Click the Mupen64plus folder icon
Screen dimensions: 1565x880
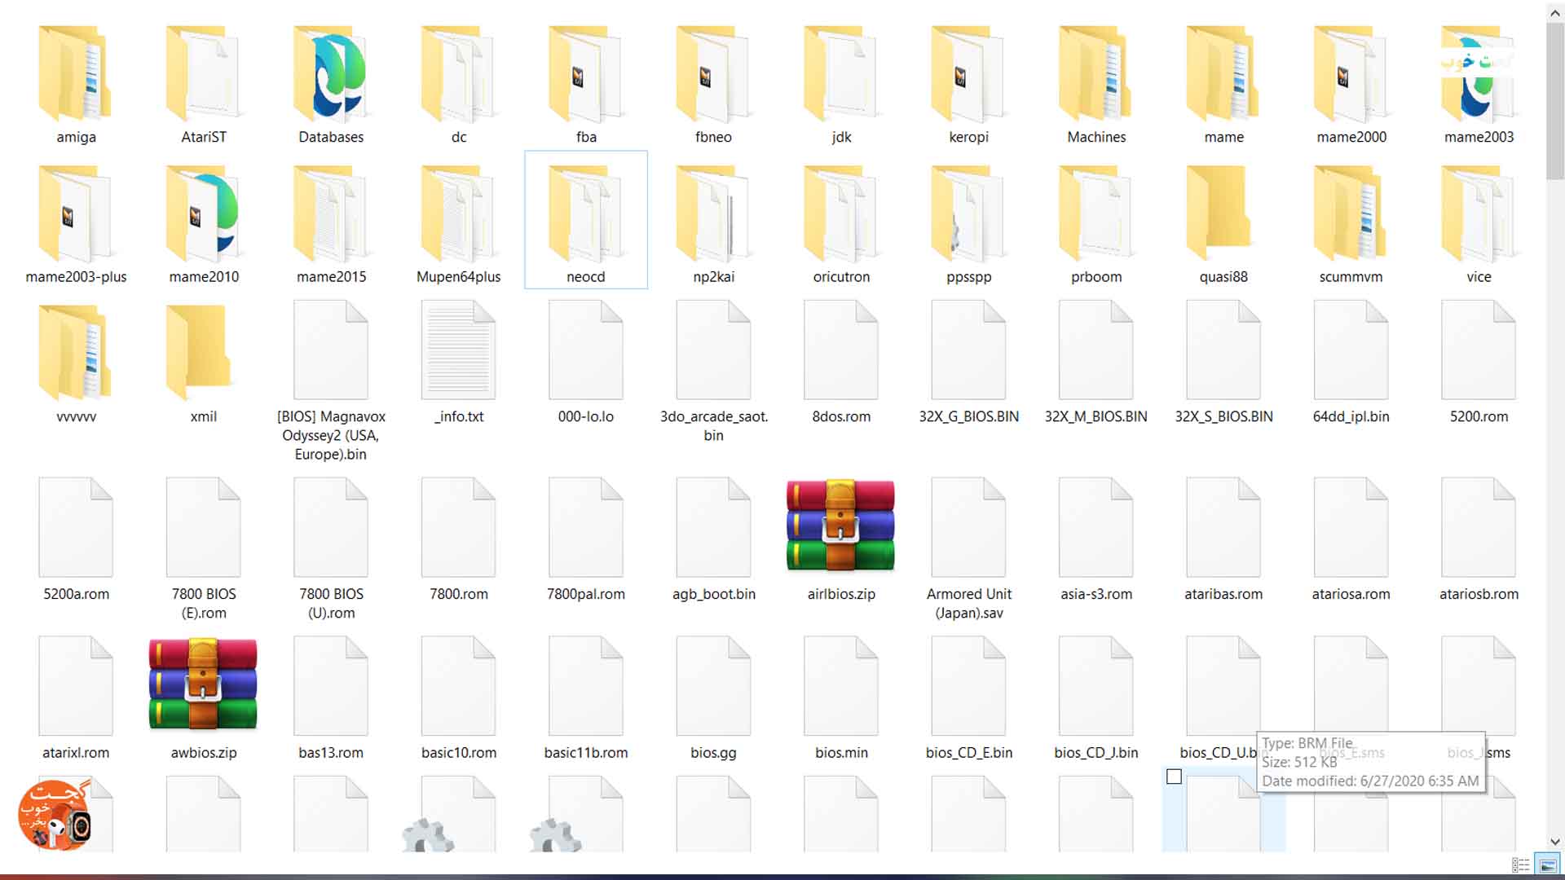pyautogui.click(x=458, y=213)
